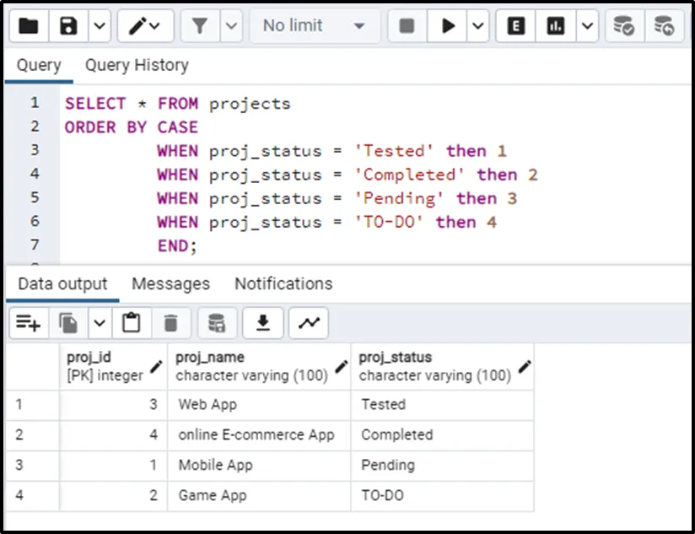Click the Explain Analyze chart icon
Image resolution: width=695 pixels, height=534 pixels.
[x=555, y=26]
